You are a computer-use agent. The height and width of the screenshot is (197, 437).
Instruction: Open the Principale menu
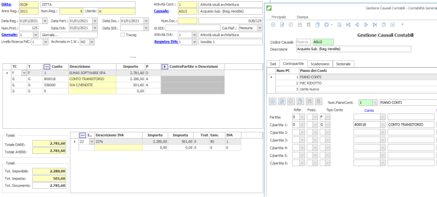click(x=279, y=17)
